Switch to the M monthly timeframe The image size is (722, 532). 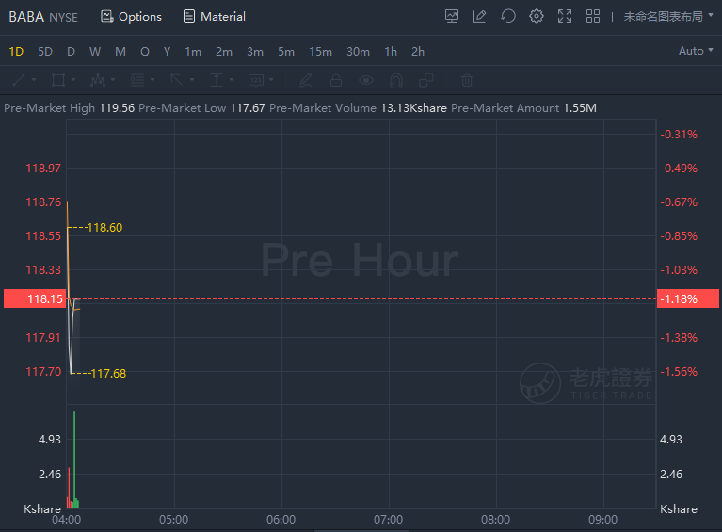(x=120, y=51)
